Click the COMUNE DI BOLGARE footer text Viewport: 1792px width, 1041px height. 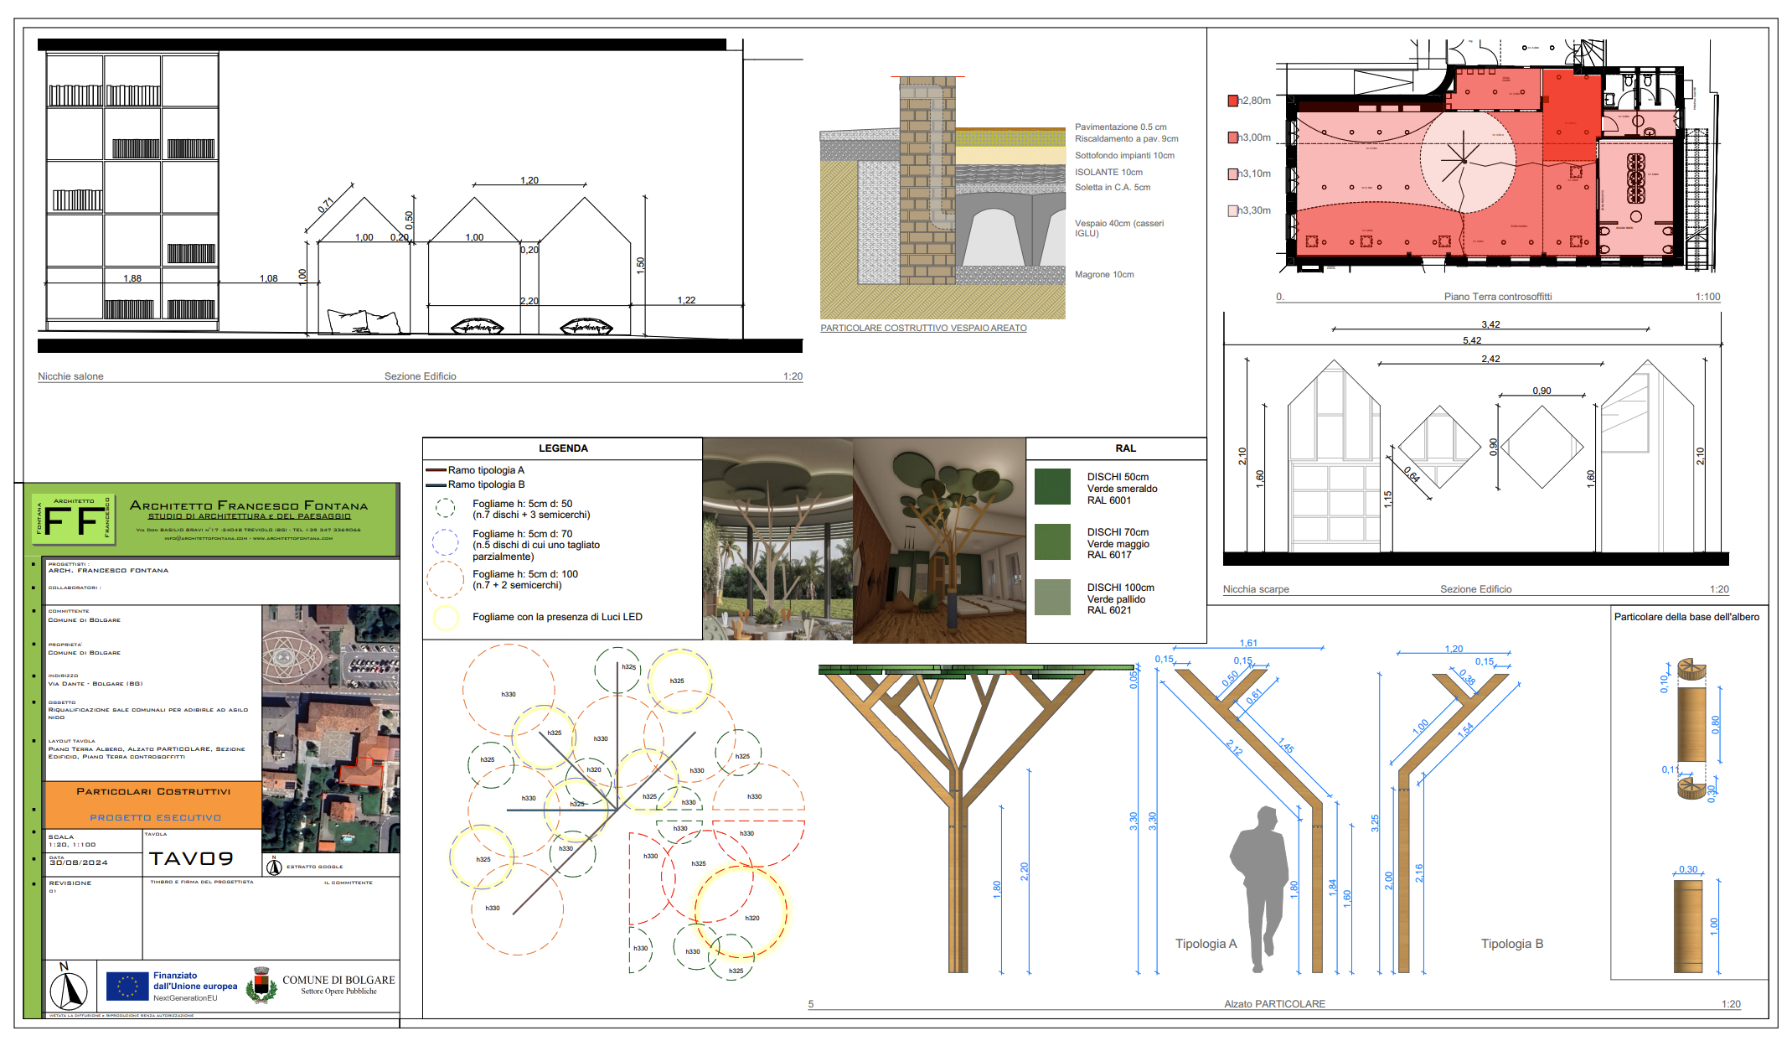pos(338,980)
